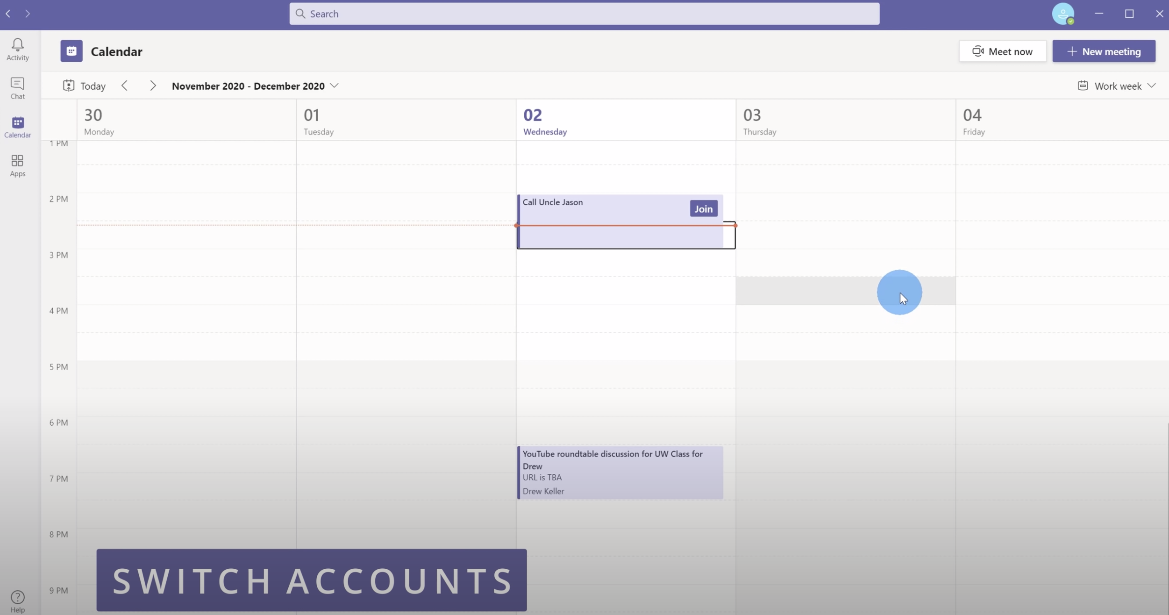Click the forward navigation arrow
1169x615 pixels.
27,14
